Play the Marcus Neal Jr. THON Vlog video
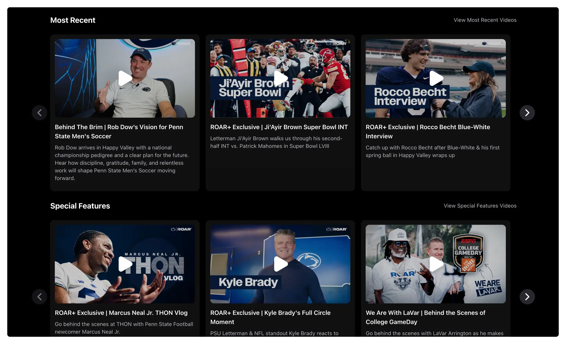Viewport: 566px width, 344px height. [x=125, y=264]
